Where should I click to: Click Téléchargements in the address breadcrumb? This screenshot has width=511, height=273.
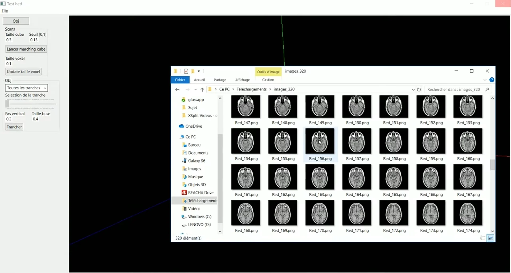point(251,89)
